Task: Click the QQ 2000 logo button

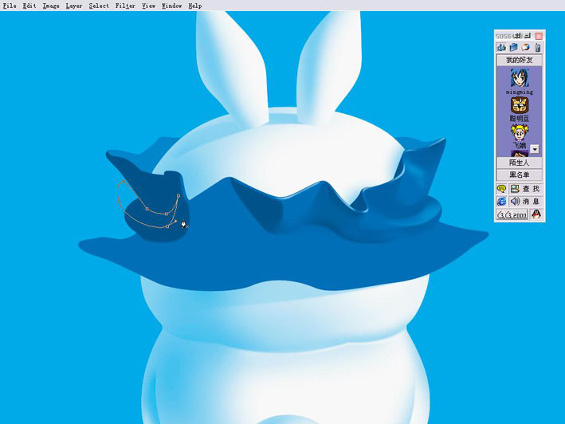Action: pos(512,215)
